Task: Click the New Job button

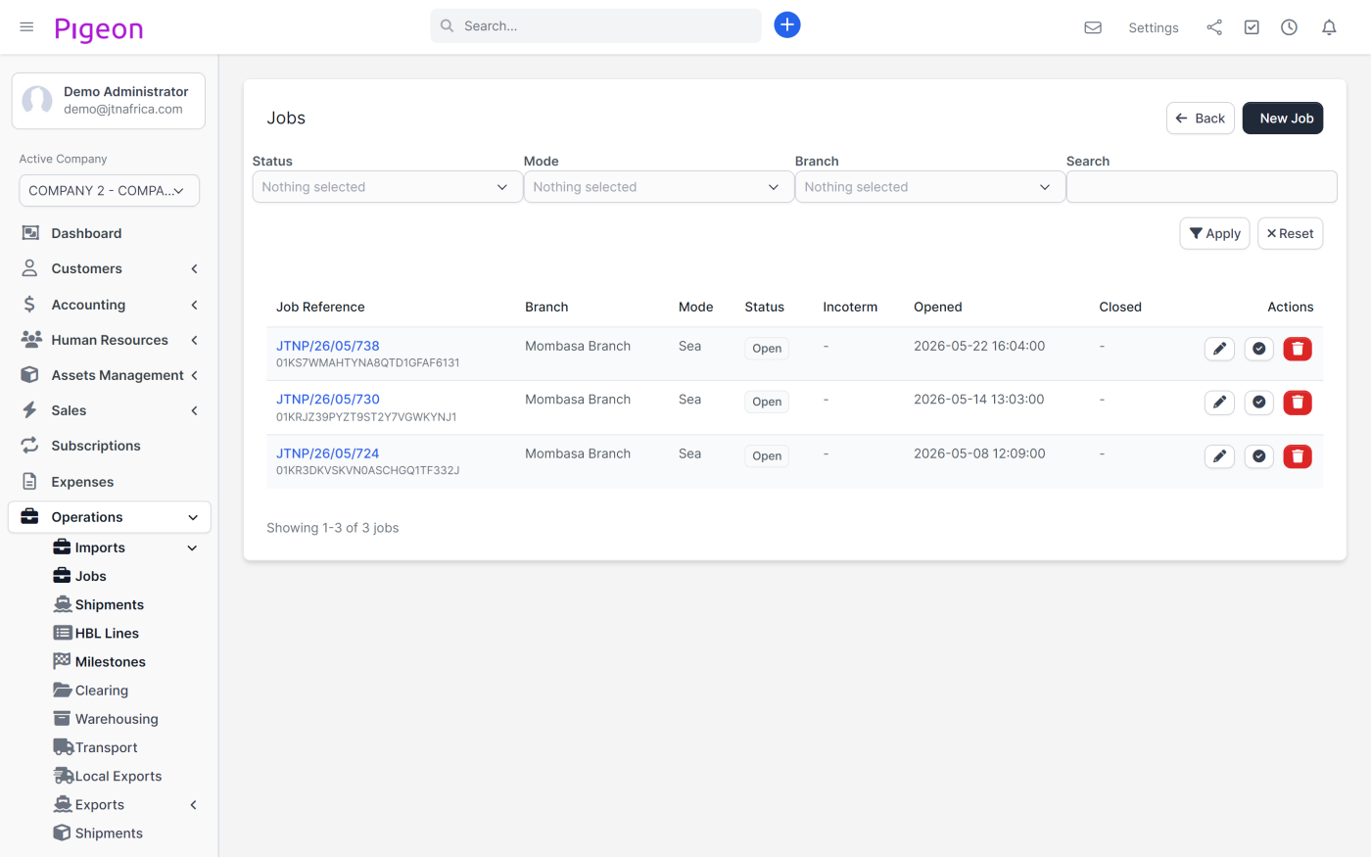Action: (1283, 119)
